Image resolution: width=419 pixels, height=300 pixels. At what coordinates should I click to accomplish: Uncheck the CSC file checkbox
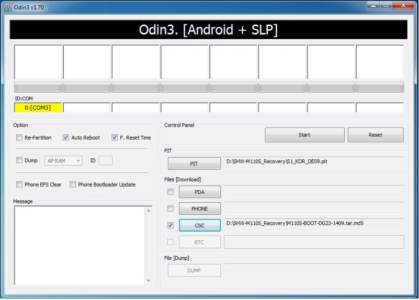[171, 225]
